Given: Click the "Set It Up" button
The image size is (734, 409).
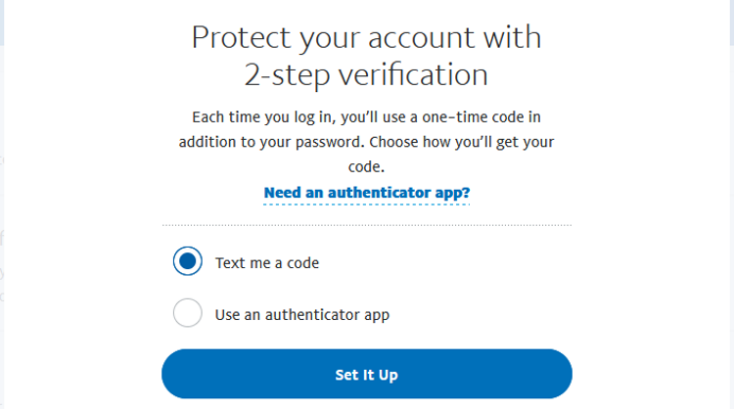Looking at the screenshot, I should (x=366, y=375).
